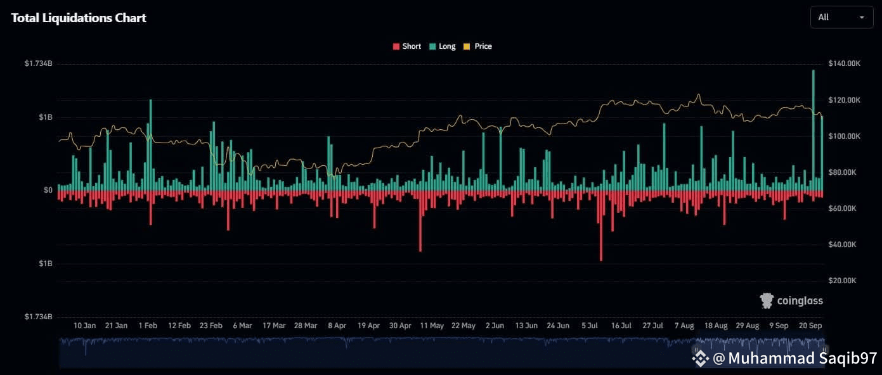Click the 7 Aug date label
Image resolution: width=882 pixels, height=375 pixels.
point(684,326)
